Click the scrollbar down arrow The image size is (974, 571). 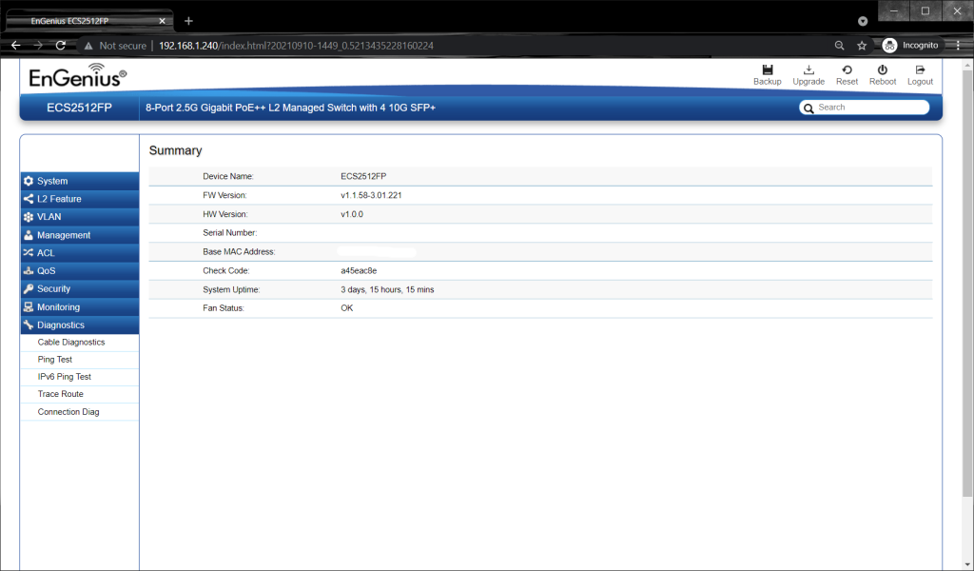967,564
